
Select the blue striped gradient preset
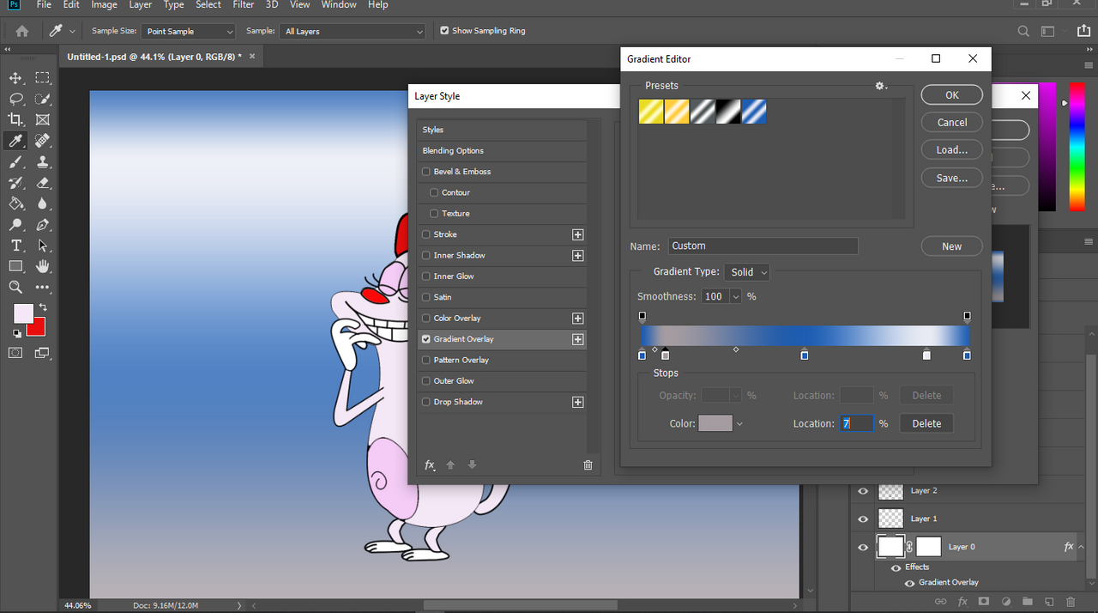coord(754,112)
